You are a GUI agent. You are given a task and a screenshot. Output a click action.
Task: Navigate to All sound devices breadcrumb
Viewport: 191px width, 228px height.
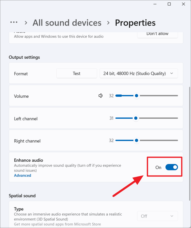67,23
